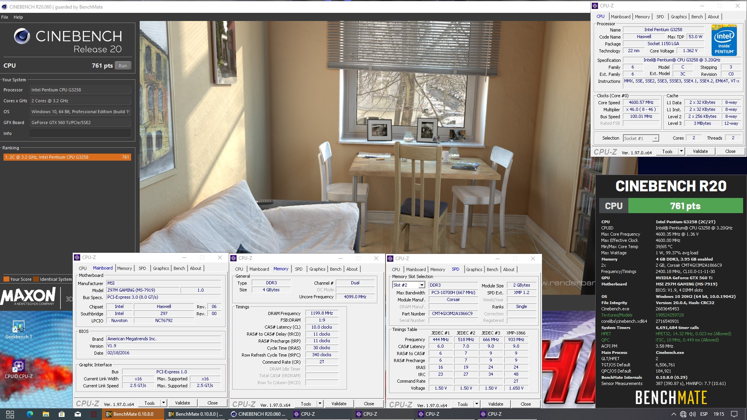Click the empty Info field in Cinebench
Image resolution: width=747 pixels, height=420 pixels.
(80, 133)
